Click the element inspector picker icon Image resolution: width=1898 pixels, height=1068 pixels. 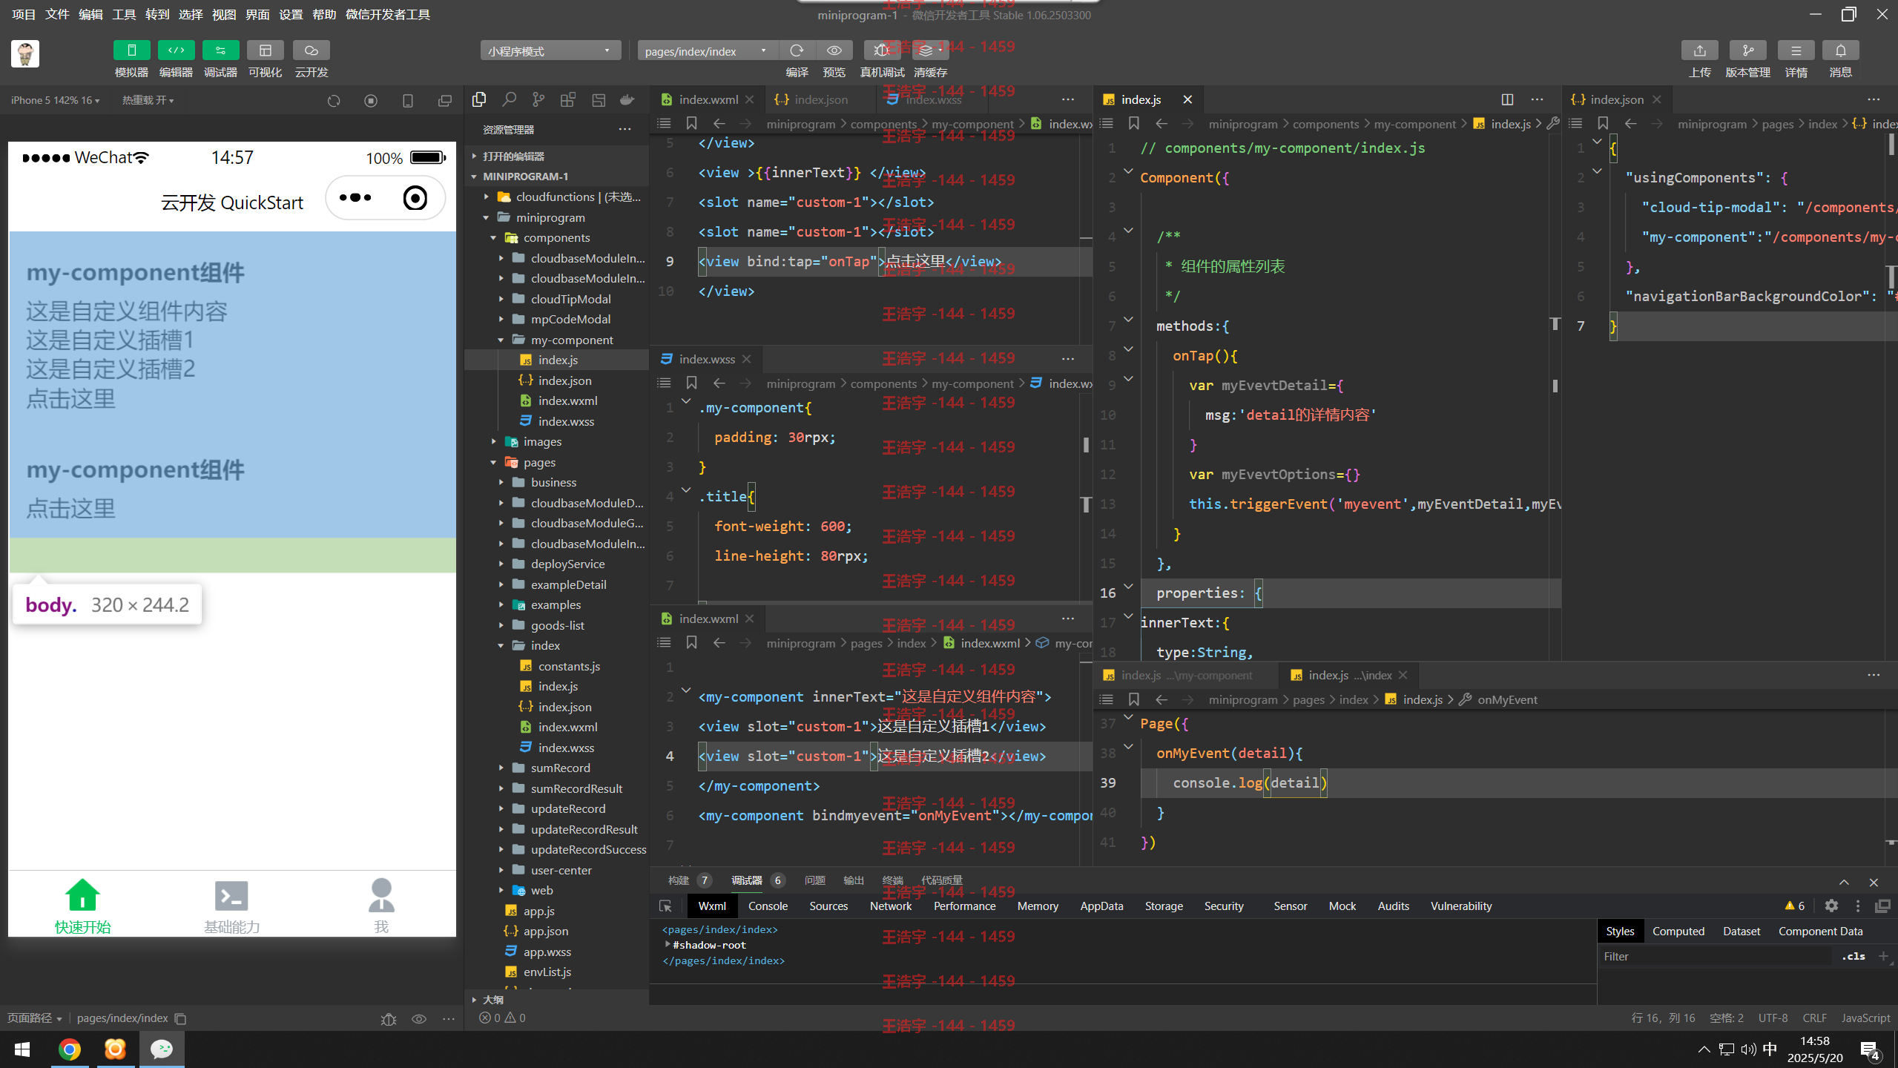pyautogui.click(x=665, y=906)
